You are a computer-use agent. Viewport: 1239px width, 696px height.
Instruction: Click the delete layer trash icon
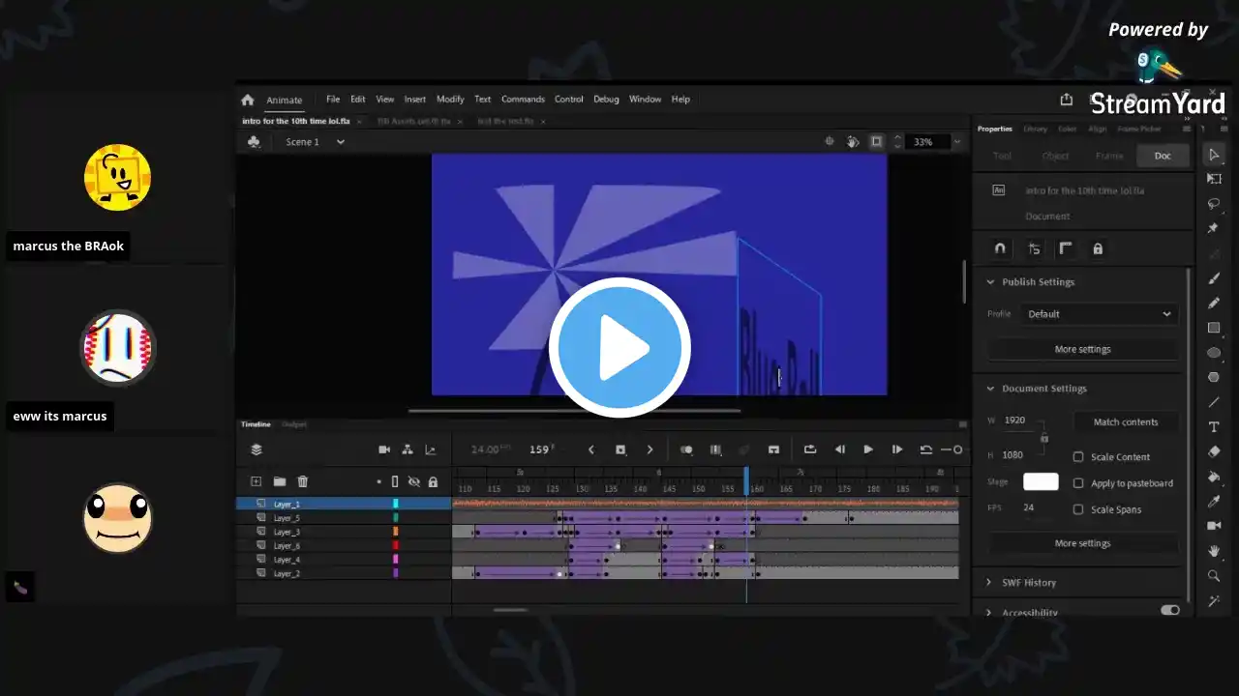302,481
